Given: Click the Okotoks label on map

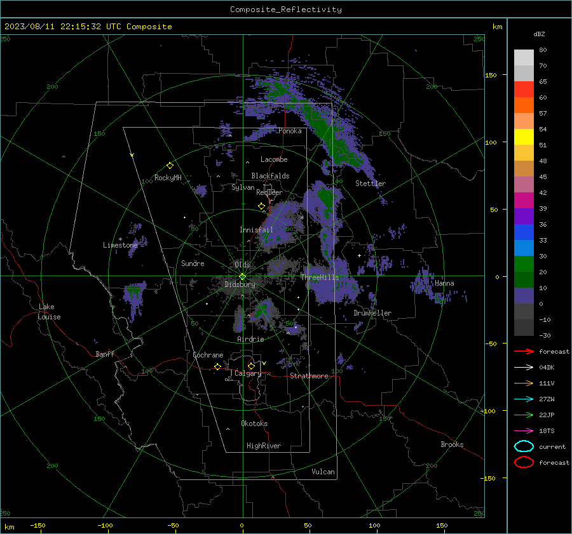Looking at the screenshot, I should [x=254, y=424].
